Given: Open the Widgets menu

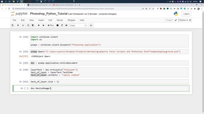Looking at the screenshot, I should [71, 20].
